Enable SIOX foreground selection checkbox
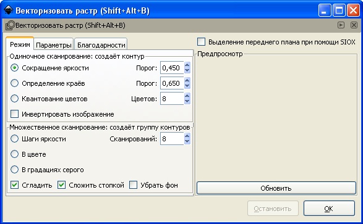 [x=201, y=42]
